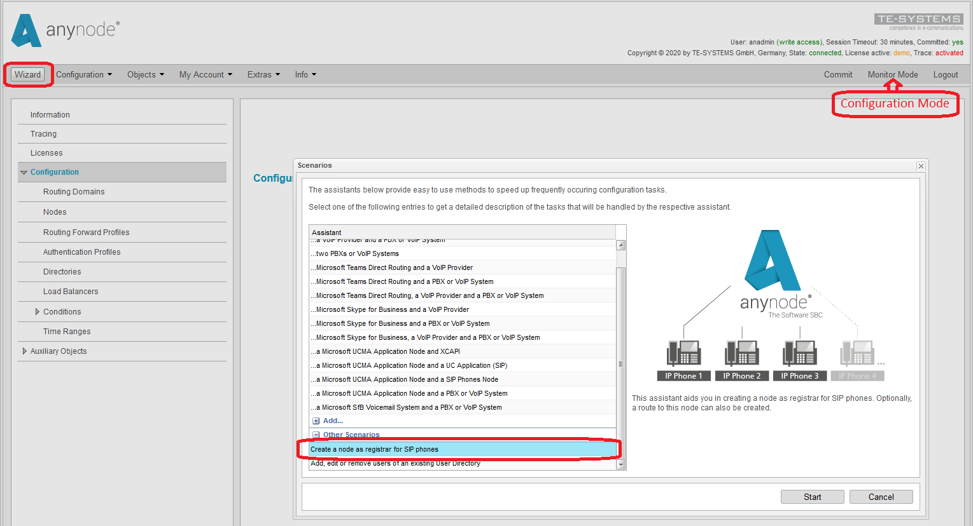Expand Auxiliary Objects in the sidebar

coord(24,351)
